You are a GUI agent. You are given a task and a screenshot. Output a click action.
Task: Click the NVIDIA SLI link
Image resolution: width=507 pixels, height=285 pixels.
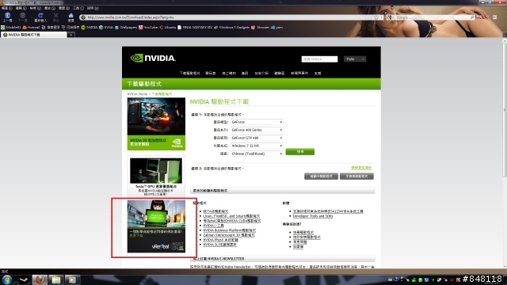219,245
